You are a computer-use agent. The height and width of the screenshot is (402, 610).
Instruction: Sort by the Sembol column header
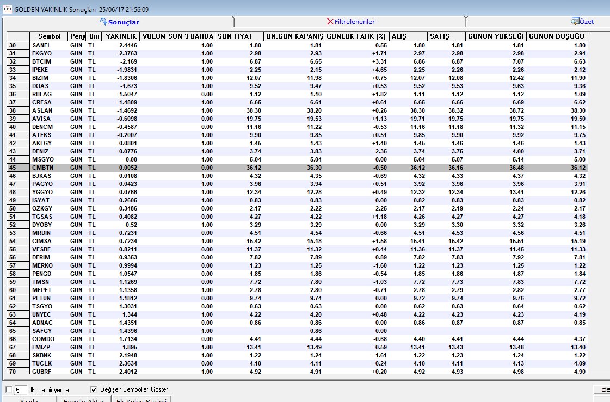(x=49, y=36)
